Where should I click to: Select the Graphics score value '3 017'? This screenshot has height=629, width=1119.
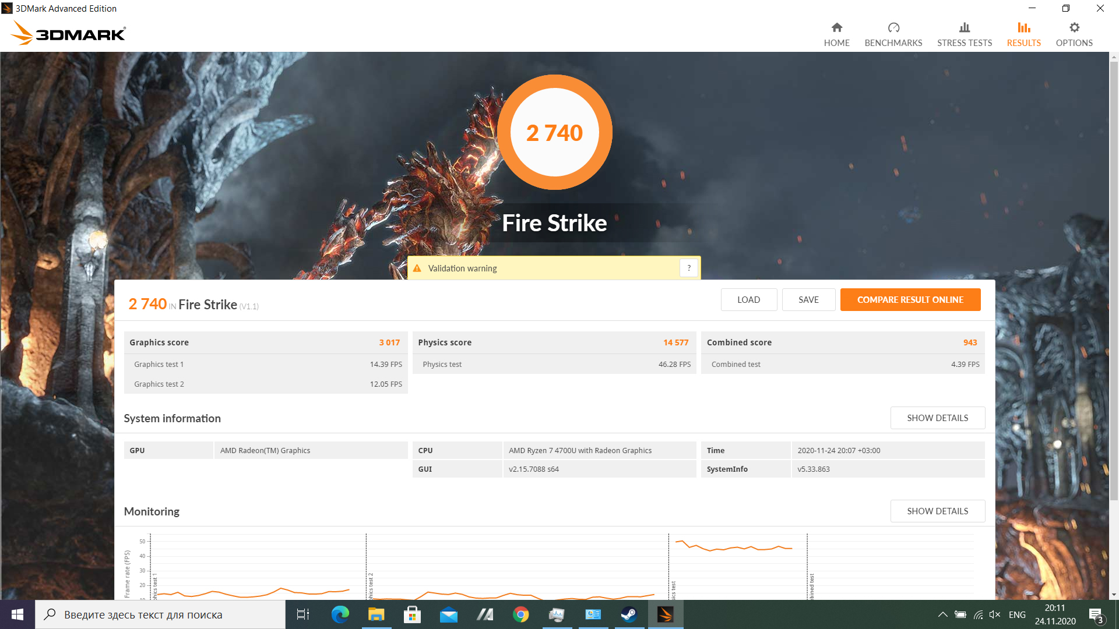(x=389, y=342)
